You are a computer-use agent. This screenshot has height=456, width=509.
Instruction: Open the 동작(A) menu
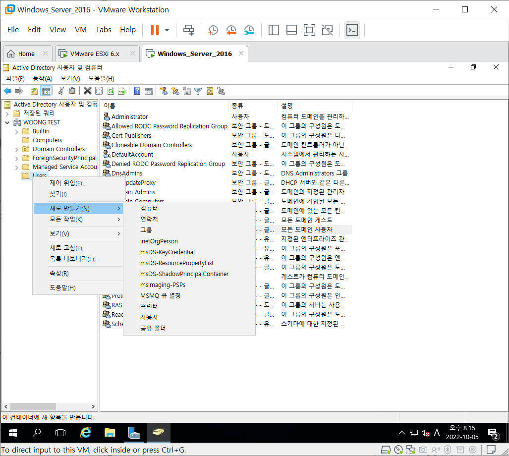[x=43, y=78]
